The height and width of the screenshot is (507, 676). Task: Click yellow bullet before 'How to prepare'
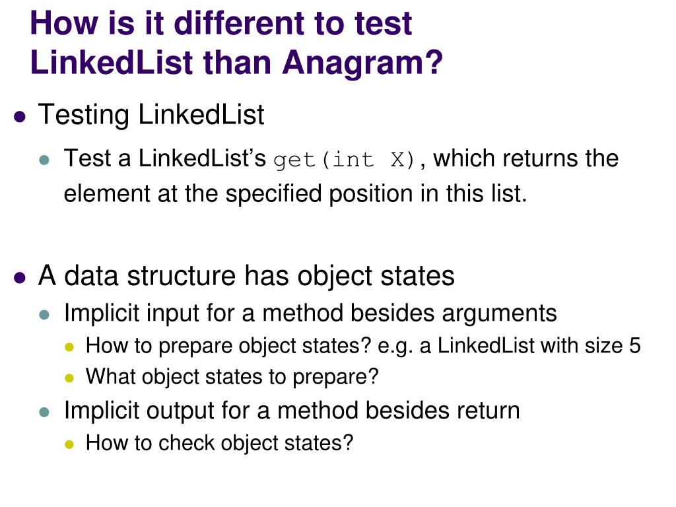point(69,347)
